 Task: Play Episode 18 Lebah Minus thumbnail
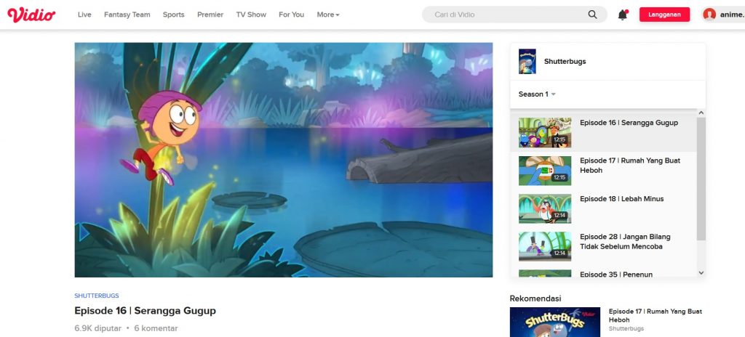pos(545,208)
